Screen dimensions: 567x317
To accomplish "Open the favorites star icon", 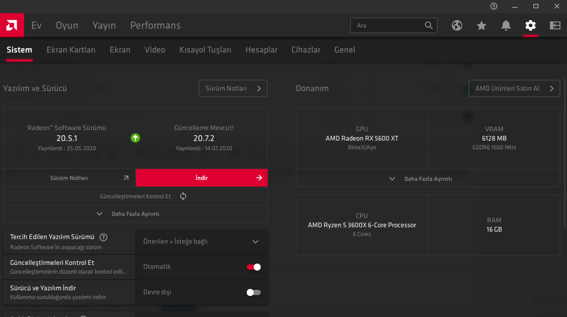I will pyautogui.click(x=482, y=25).
